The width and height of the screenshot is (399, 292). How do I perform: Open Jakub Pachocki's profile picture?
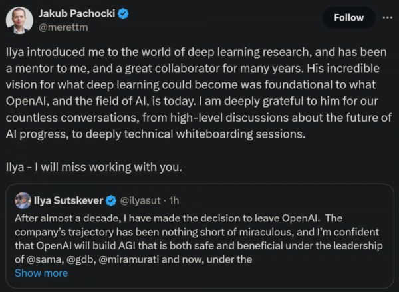pyautogui.click(x=19, y=20)
